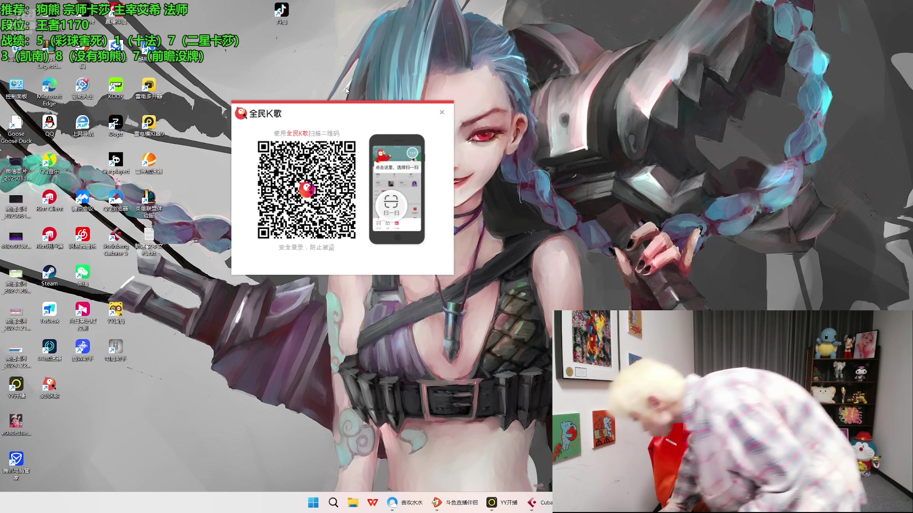Launch 网易云音乐 desktop icon
The image size is (913, 513).
82,238
